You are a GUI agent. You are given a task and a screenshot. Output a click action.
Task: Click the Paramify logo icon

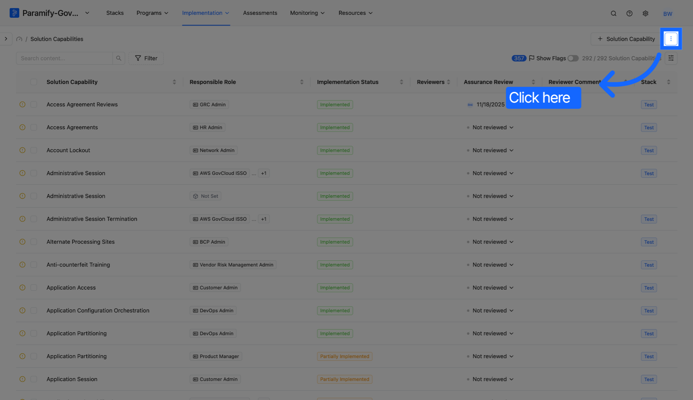point(14,13)
